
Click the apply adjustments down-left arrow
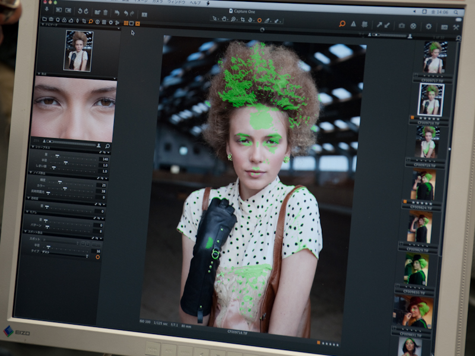[x=387, y=25]
